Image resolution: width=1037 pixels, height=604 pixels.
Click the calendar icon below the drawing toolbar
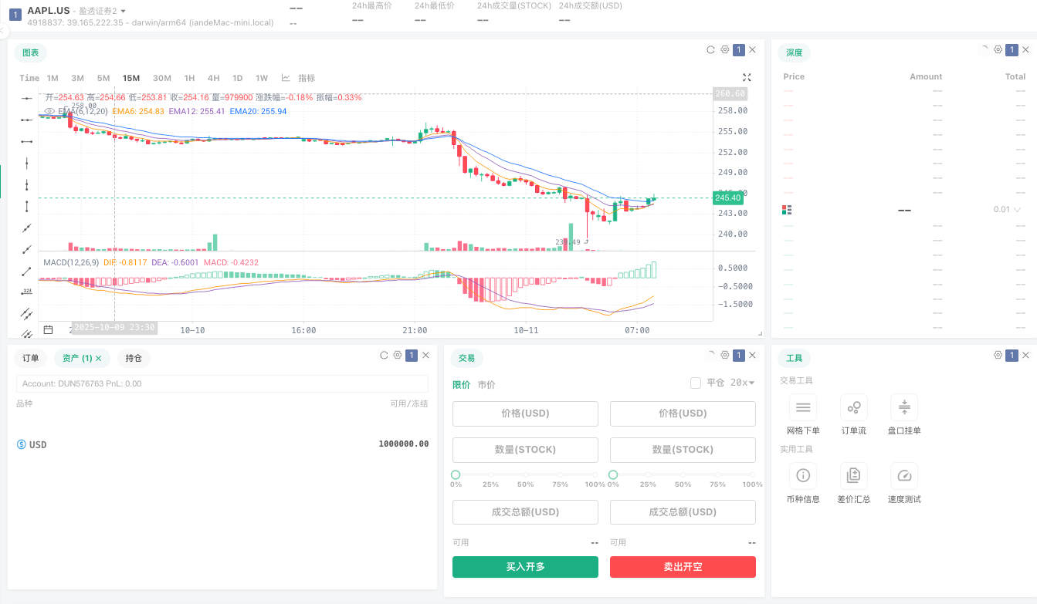coord(48,328)
